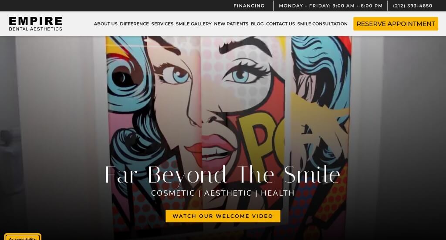Open the About Us menu
The width and height of the screenshot is (446, 240).
coord(105,24)
